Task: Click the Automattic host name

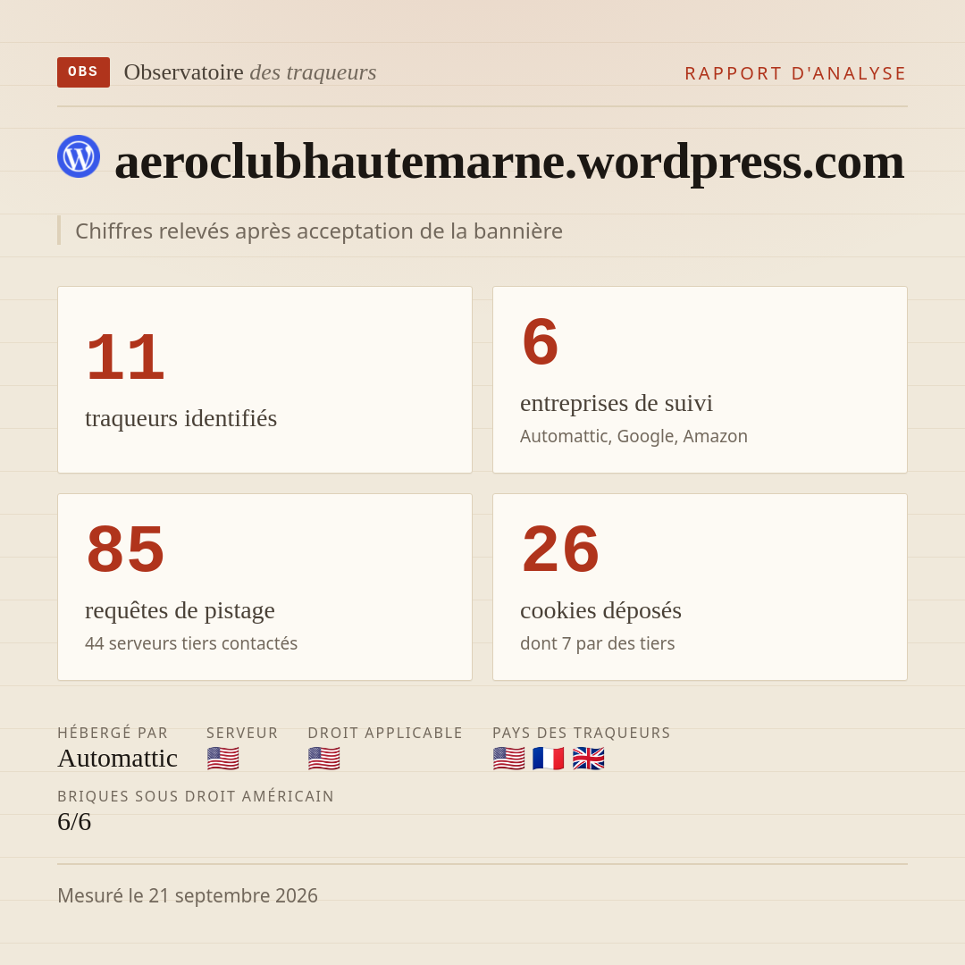Action: 118,759
